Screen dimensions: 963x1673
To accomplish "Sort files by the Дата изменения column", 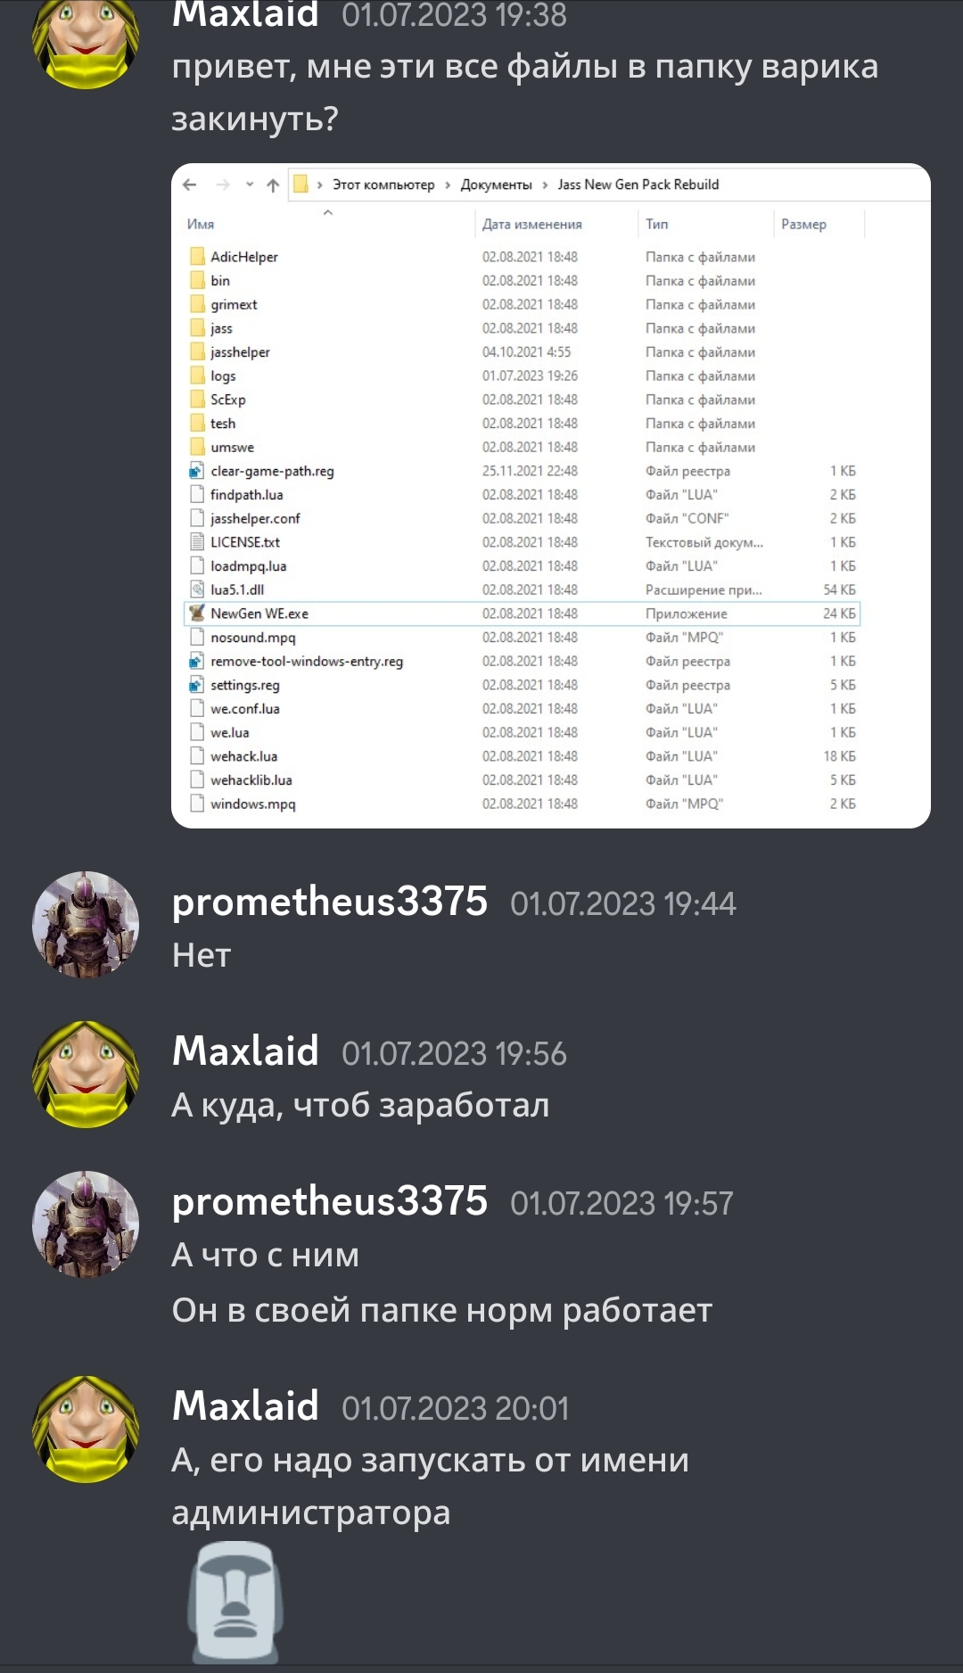I will pyautogui.click(x=532, y=225).
